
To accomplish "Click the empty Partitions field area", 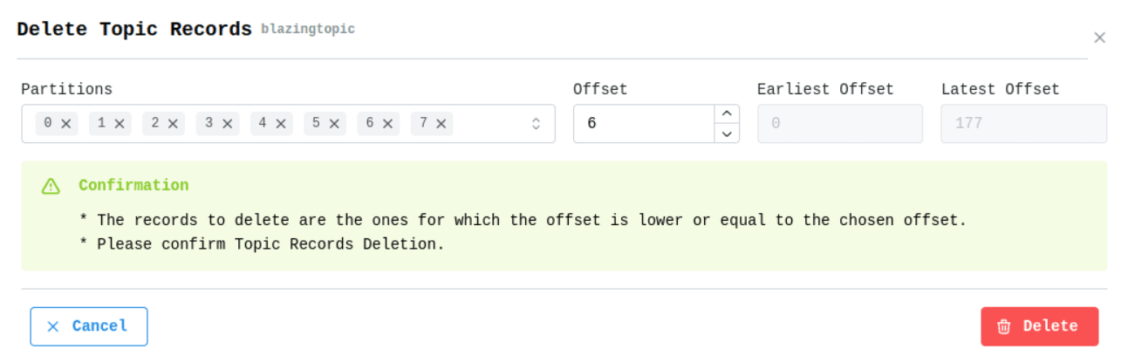I will [489, 124].
